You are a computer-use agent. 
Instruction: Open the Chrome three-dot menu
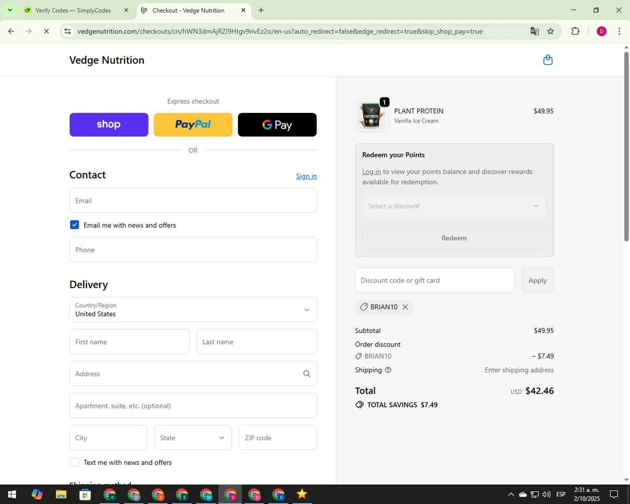click(x=619, y=31)
